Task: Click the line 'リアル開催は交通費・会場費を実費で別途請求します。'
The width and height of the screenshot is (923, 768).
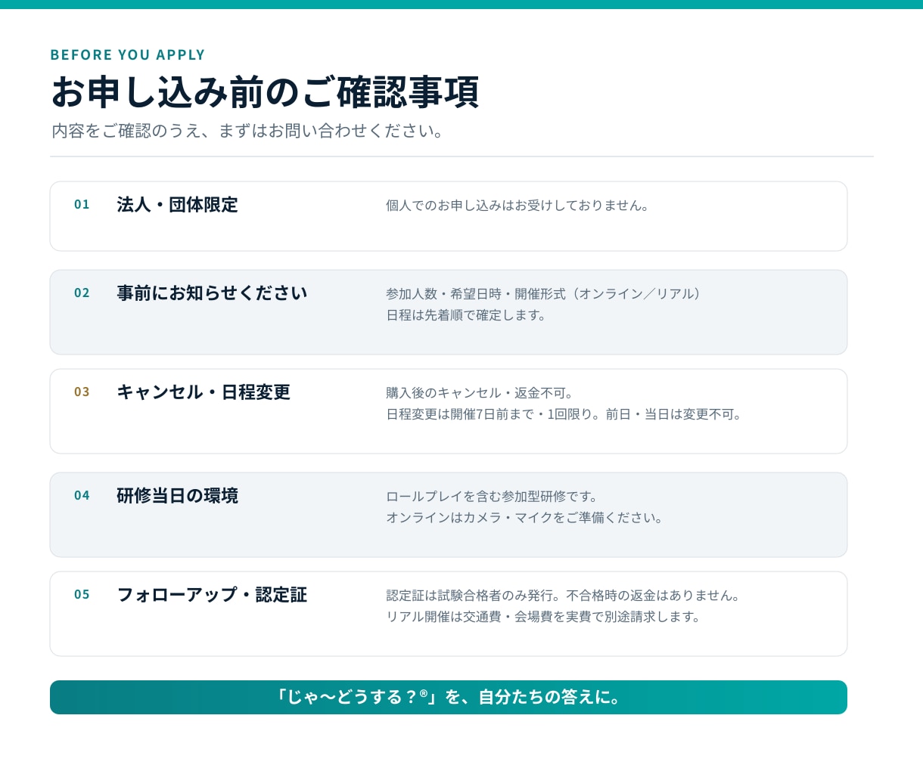Action: tap(544, 617)
